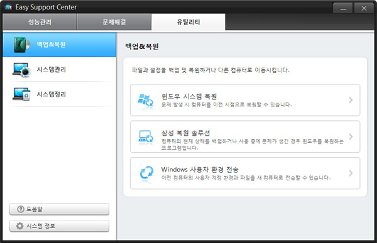Click the 백업&복원 heading in the main panel
This screenshot has width=377, height=243.
click(142, 46)
